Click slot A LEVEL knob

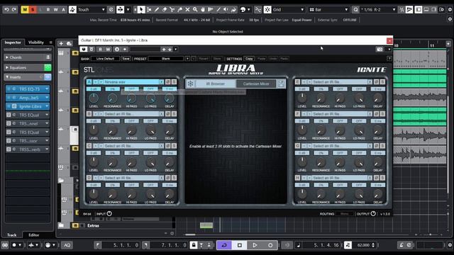pyautogui.click(x=94, y=98)
